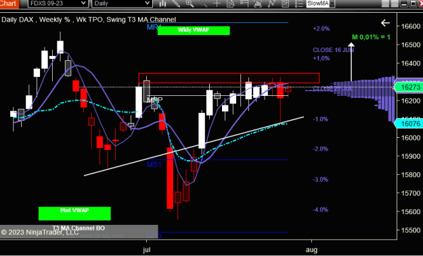Open the properties list icon

[x=299, y=3]
